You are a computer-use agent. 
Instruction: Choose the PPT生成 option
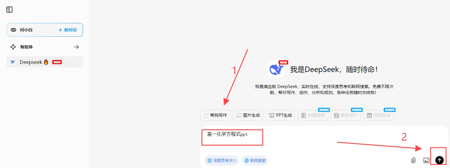click(x=281, y=115)
